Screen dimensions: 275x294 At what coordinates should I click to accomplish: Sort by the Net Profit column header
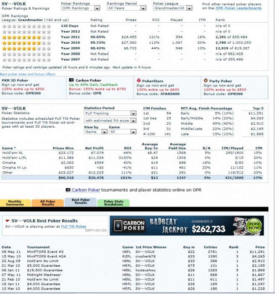click(94, 148)
